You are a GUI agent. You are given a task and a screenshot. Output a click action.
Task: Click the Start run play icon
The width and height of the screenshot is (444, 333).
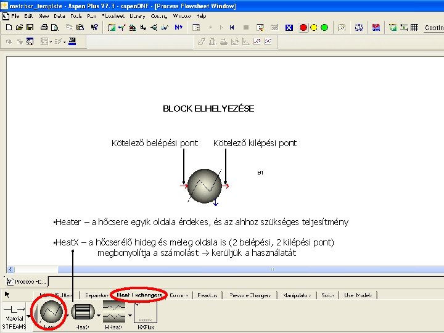click(210, 28)
